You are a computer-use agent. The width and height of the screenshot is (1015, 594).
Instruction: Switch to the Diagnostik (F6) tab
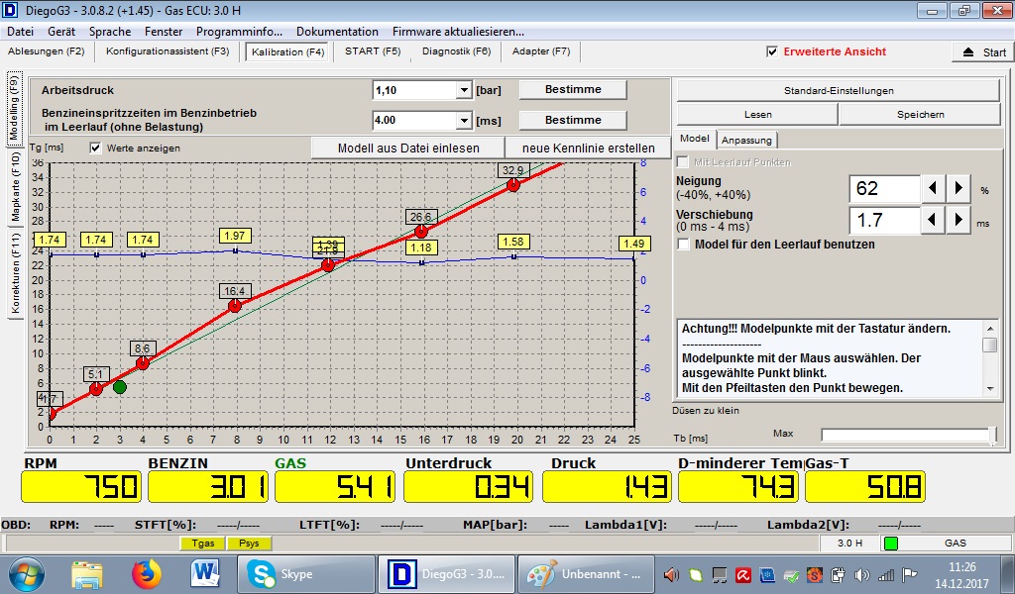(456, 51)
